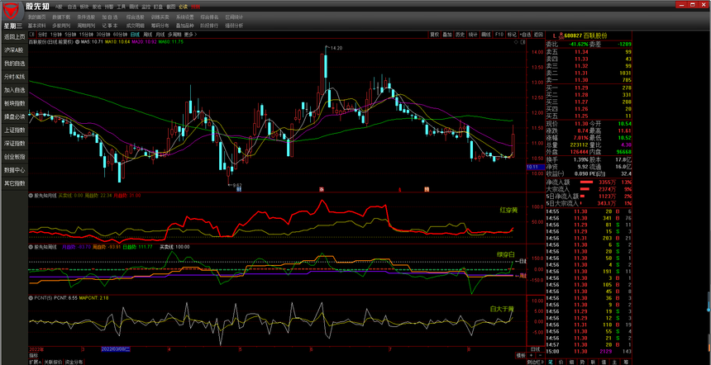
Task: Click the F10 button above the chart
Action: pos(499,35)
